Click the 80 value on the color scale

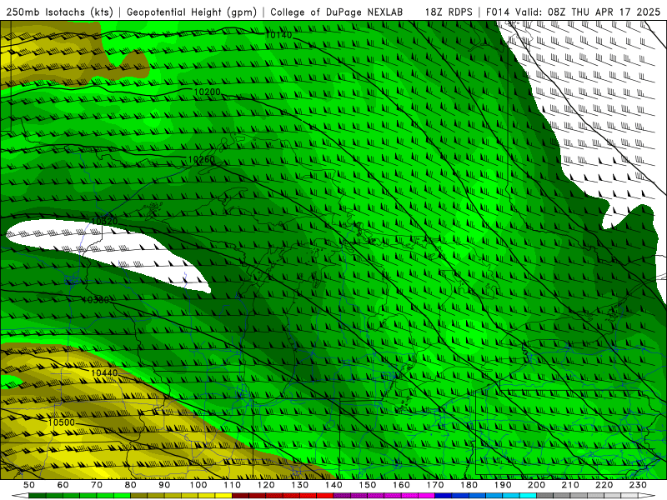(131, 485)
